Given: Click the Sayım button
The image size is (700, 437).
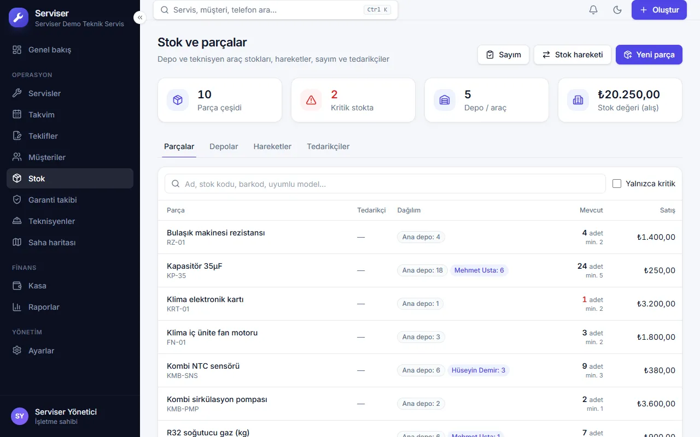Looking at the screenshot, I should point(503,55).
